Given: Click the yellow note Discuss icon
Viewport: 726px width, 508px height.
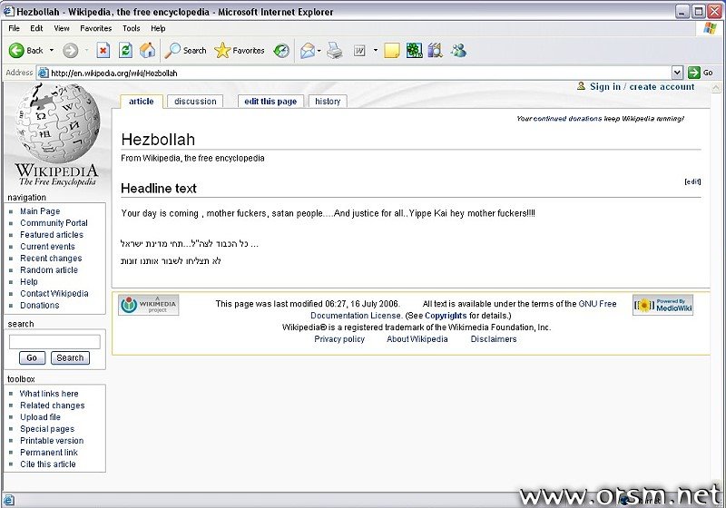Looking at the screenshot, I should coord(391,51).
